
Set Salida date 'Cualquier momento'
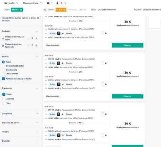[107, 10]
